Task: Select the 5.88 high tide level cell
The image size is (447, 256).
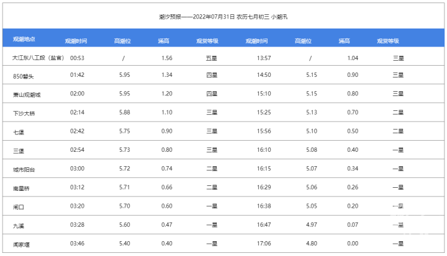Action: coord(124,113)
